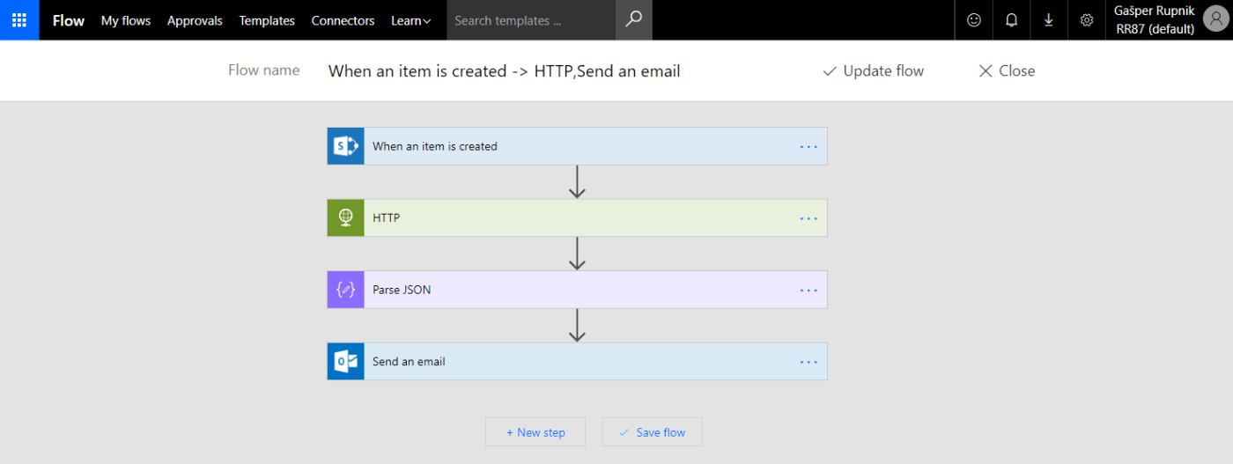The width and height of the screenshot is (1233, 464).
Task: Click the search magnifier icon
Action: [634, 20]
